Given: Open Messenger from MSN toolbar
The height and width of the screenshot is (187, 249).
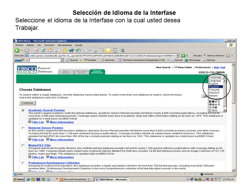Looking at the screenshot, I should [192, 60].
